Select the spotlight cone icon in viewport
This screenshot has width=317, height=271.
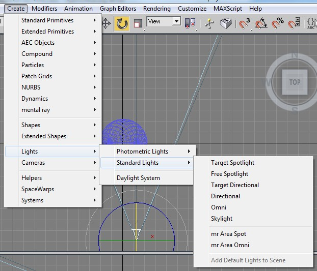pos(136,235)
